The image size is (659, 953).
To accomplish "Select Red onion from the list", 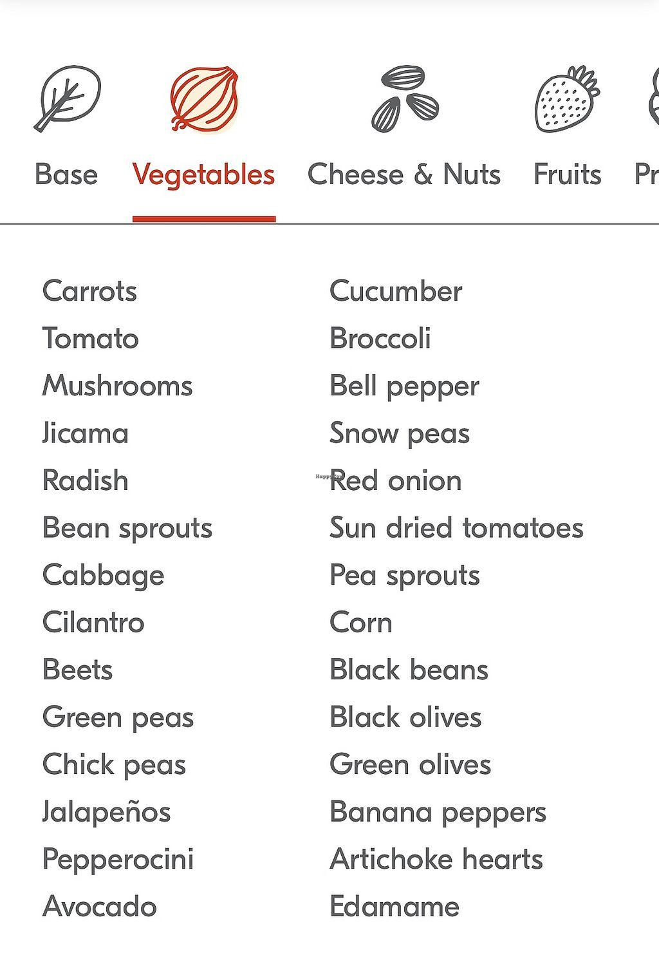I will pos(396,480).
